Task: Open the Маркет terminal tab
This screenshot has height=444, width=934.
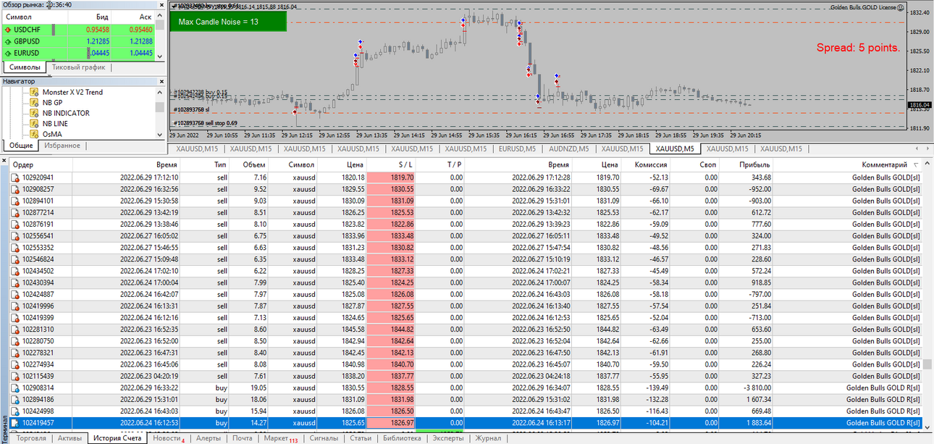Action: pos(280,438)
